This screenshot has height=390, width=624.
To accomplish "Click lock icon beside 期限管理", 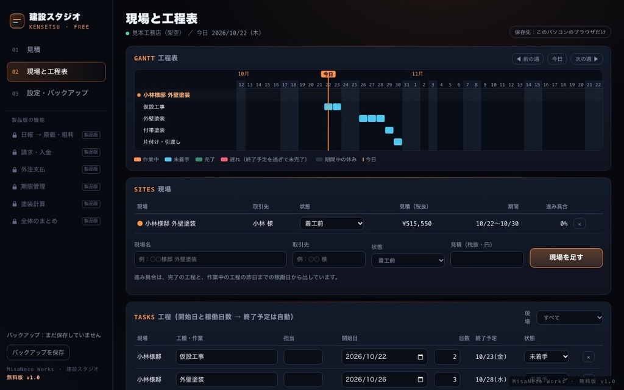I will 15,186.
